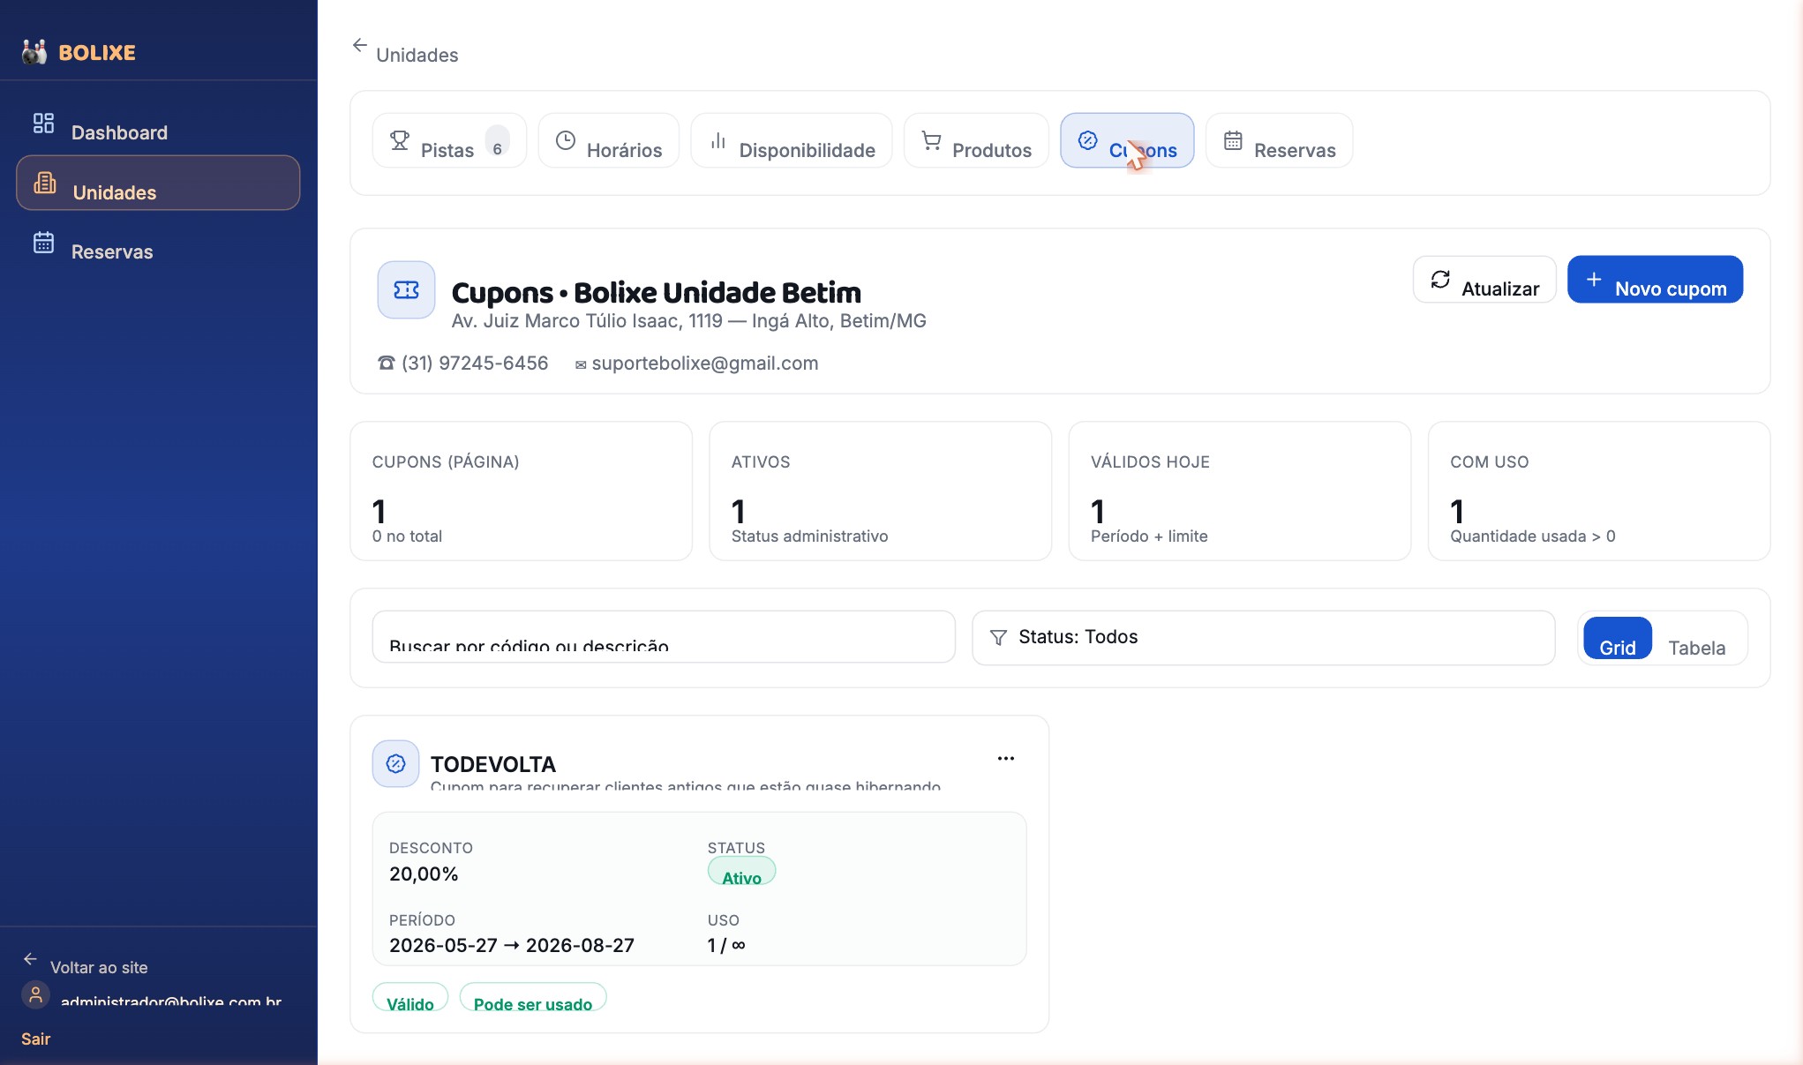The image size is (1803, 1065).
Task: Click the plus icon in Novo cupom
Action: [1594, 279]
